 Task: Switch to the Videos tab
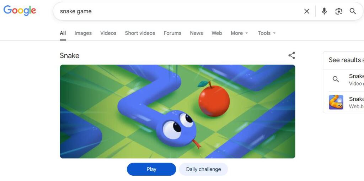pyautogui.click(x=108, y=33)
